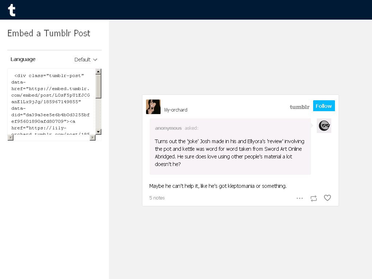Click the embed code scroll-up arrow
372x279 pixels.
pyautogui.click(x=98, y=72)
